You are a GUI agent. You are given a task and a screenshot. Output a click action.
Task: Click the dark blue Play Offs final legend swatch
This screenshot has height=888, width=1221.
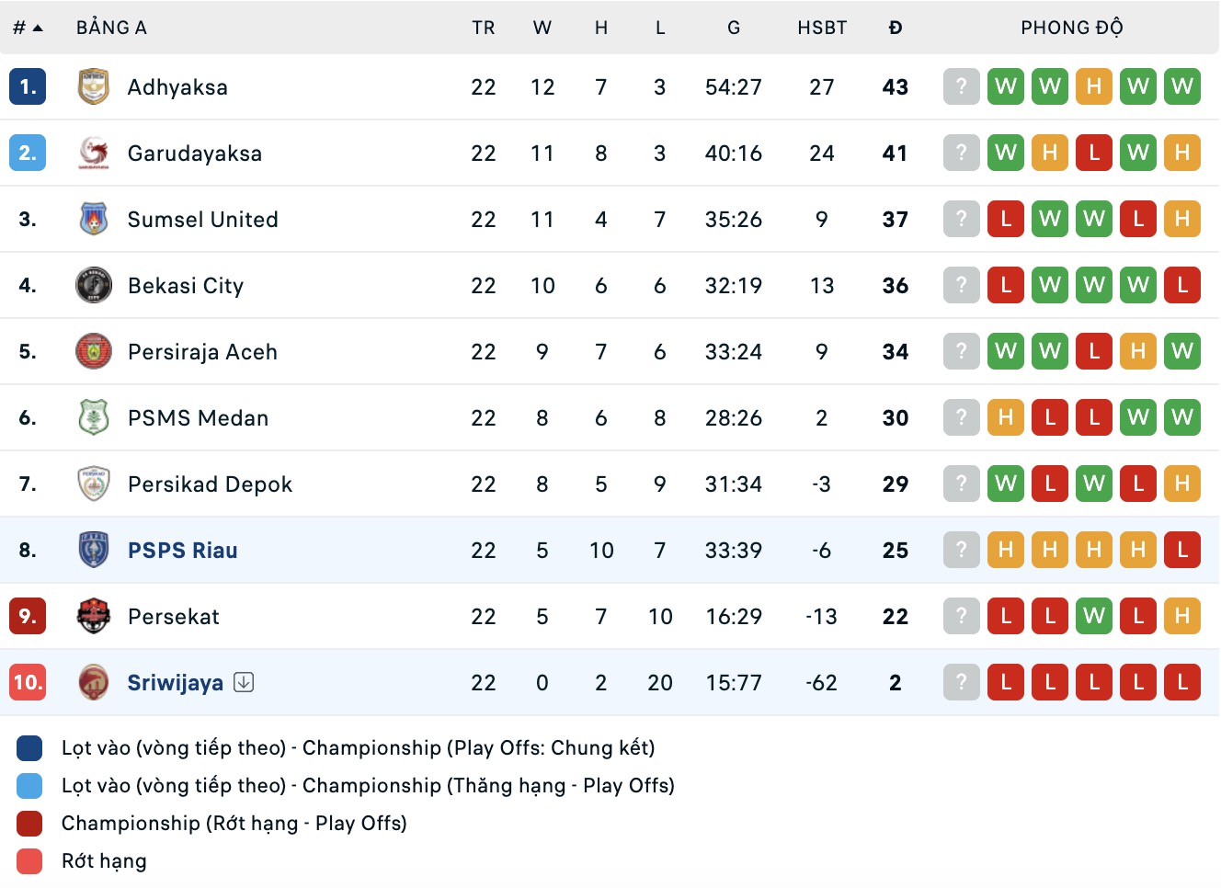[29, 748]
